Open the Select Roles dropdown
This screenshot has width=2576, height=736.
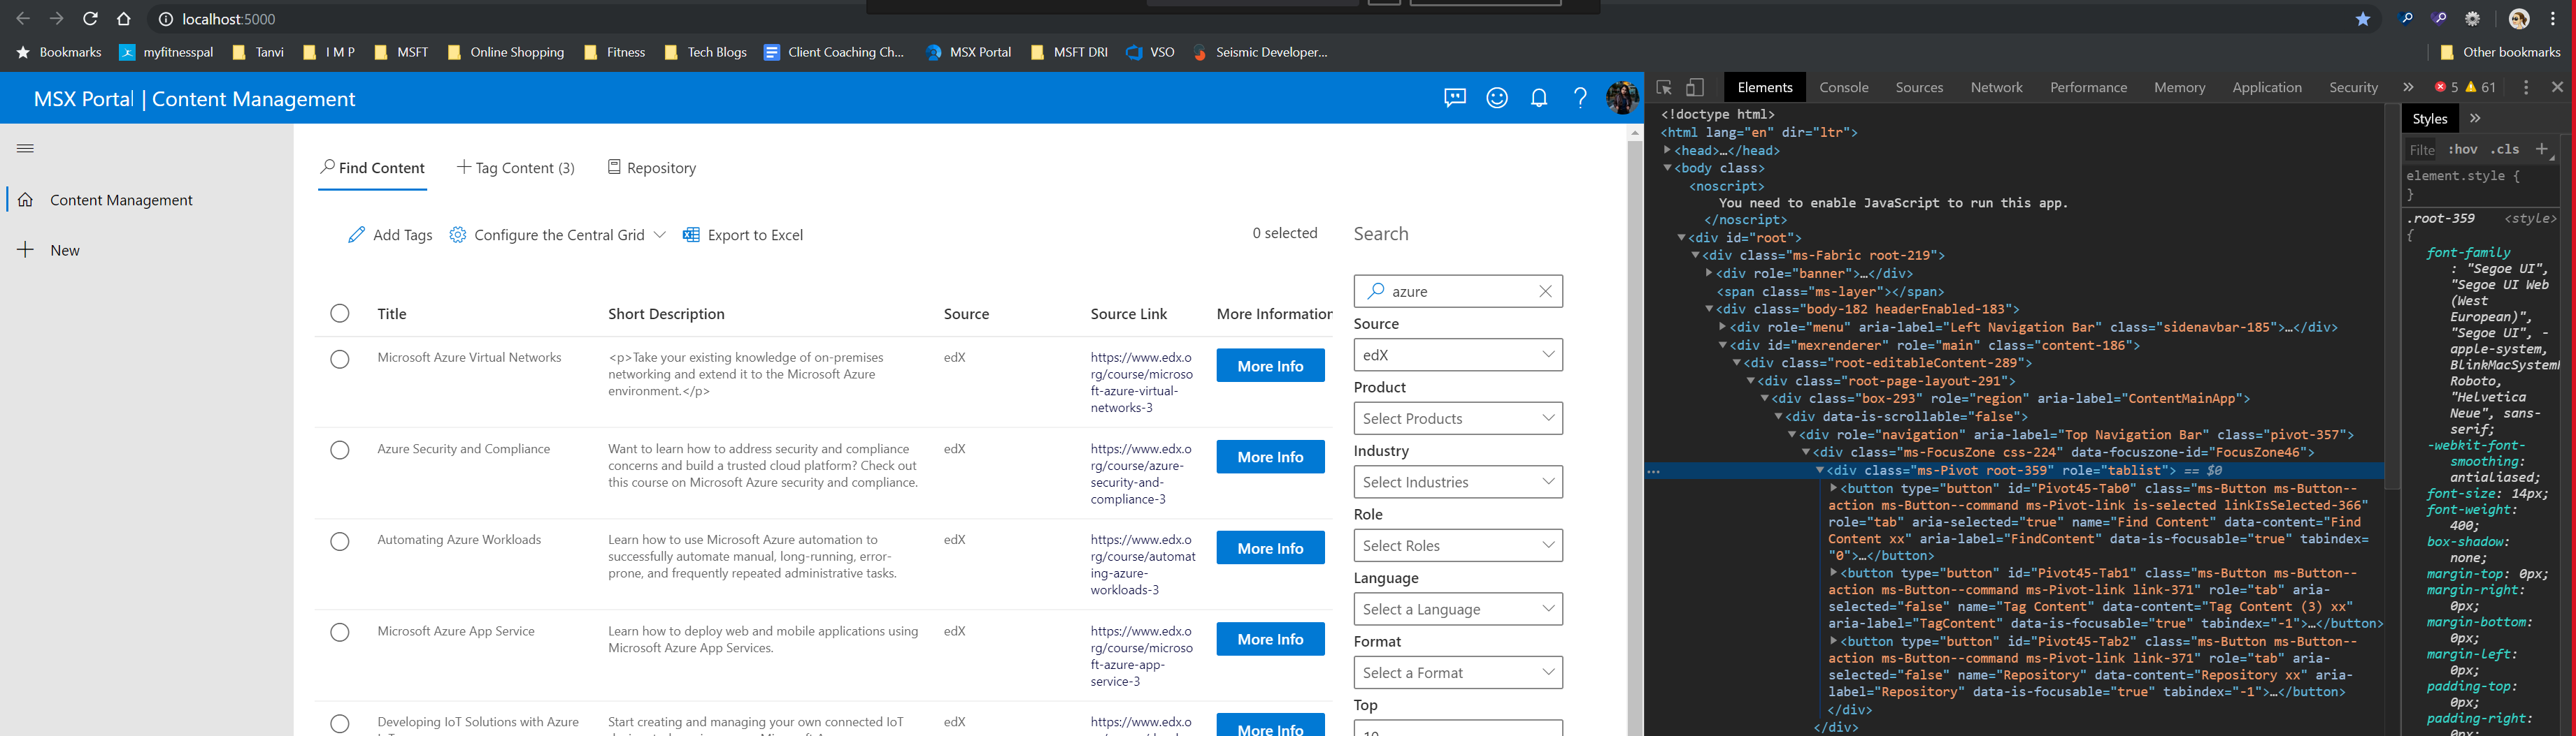(1458, 545)
